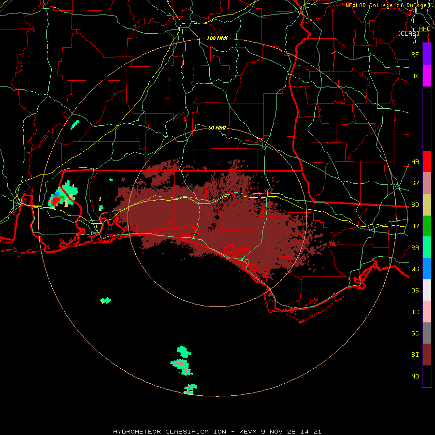Pick the light green RA legend swatch
The image size is (435, 435).
pos(427,247)
